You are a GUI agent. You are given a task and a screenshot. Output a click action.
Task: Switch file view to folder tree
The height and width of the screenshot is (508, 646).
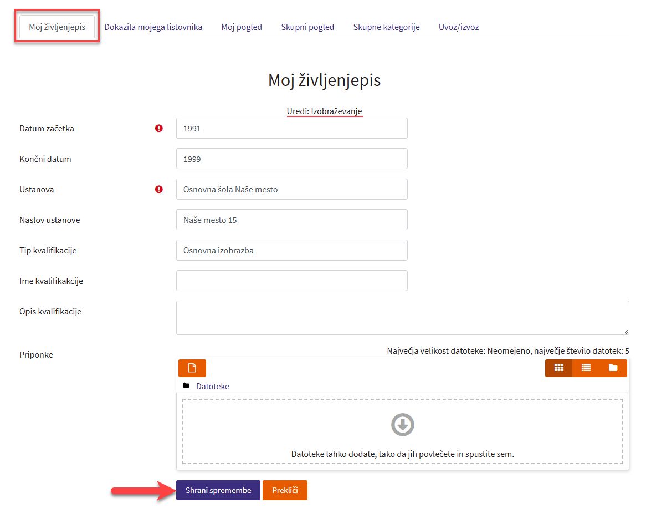pos(613,368)
